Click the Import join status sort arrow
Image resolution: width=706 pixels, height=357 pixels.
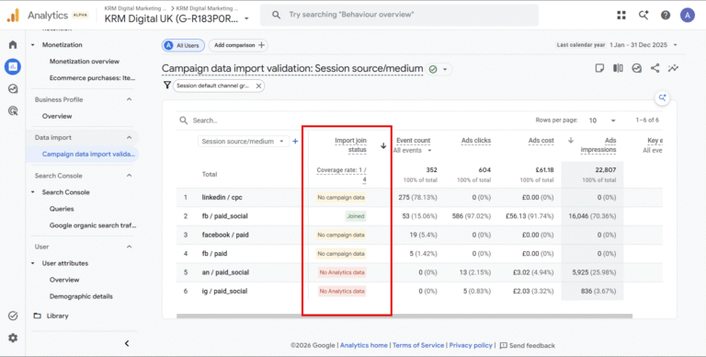coord(383,145)
